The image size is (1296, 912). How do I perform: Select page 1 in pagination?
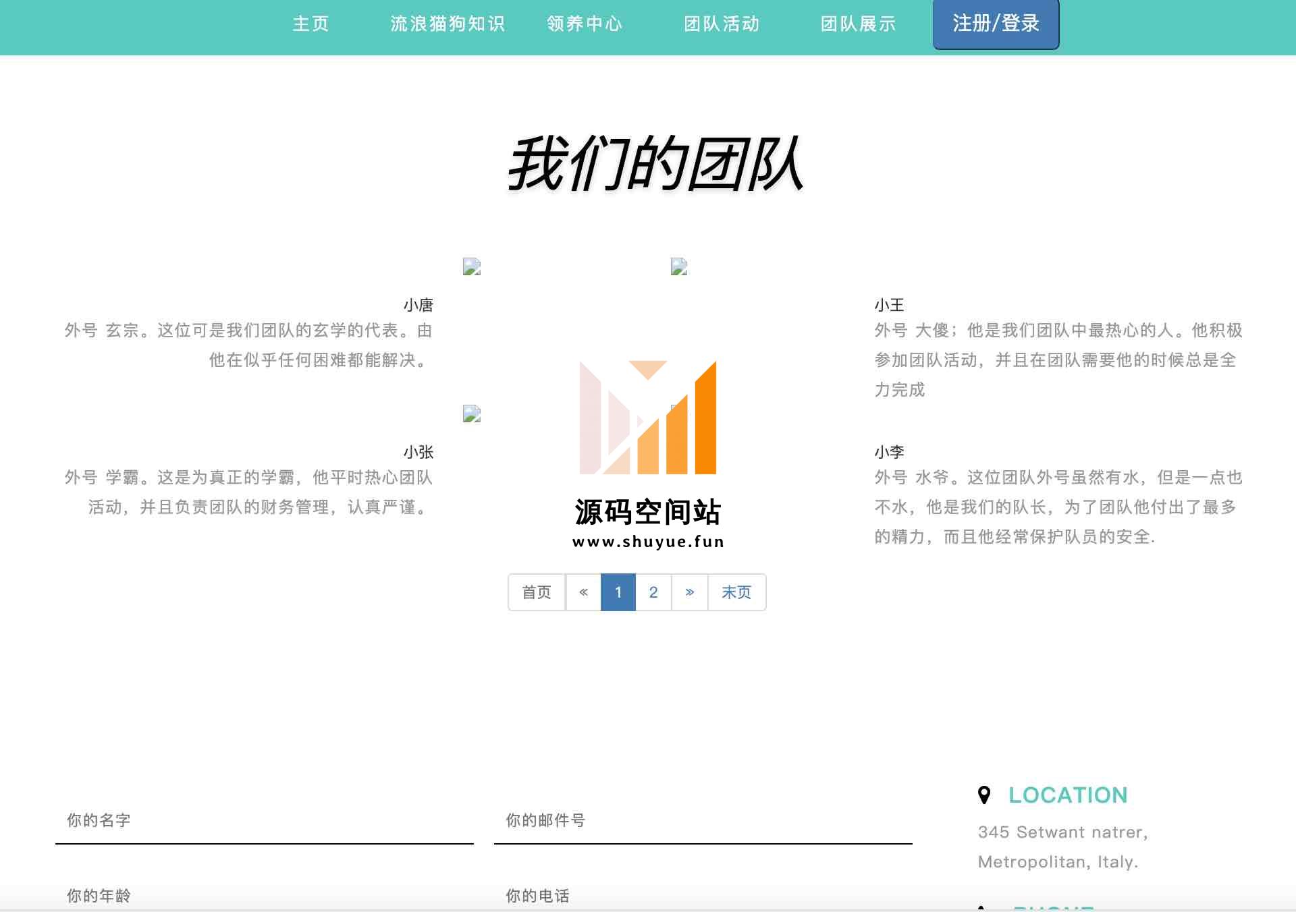point(618,592)
